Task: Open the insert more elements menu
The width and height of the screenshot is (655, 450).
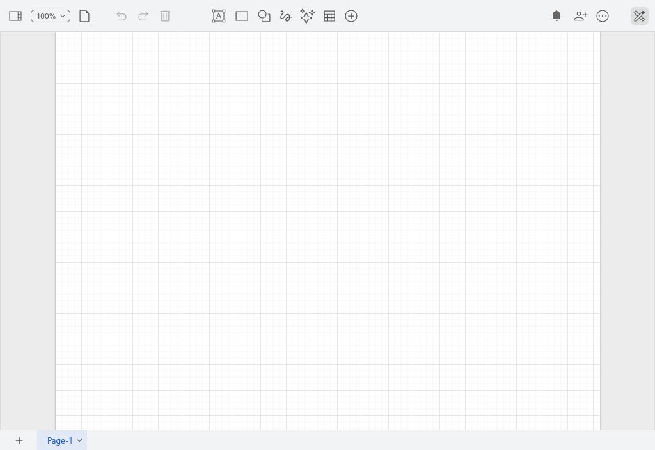Action: tap(351, 16)
